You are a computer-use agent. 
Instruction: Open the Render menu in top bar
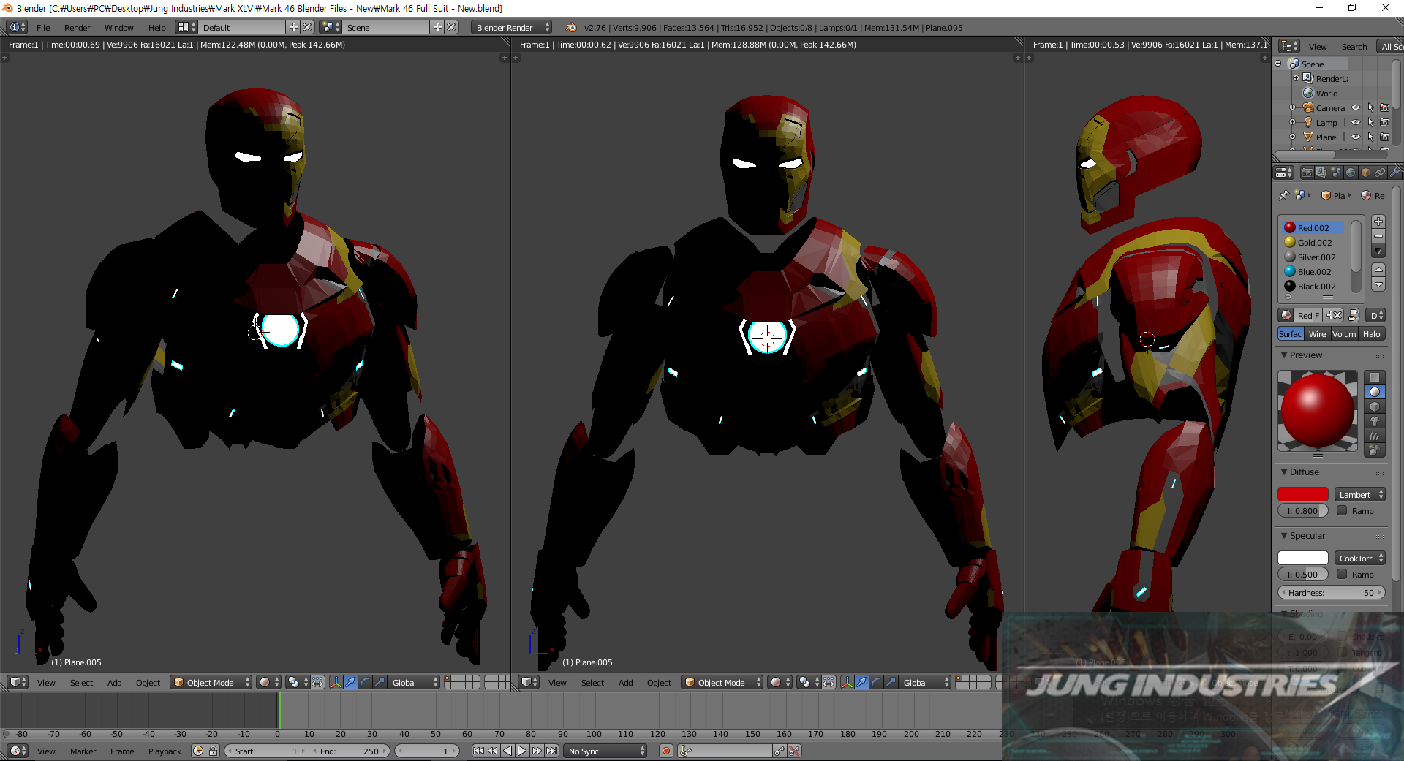click(77, 27)
